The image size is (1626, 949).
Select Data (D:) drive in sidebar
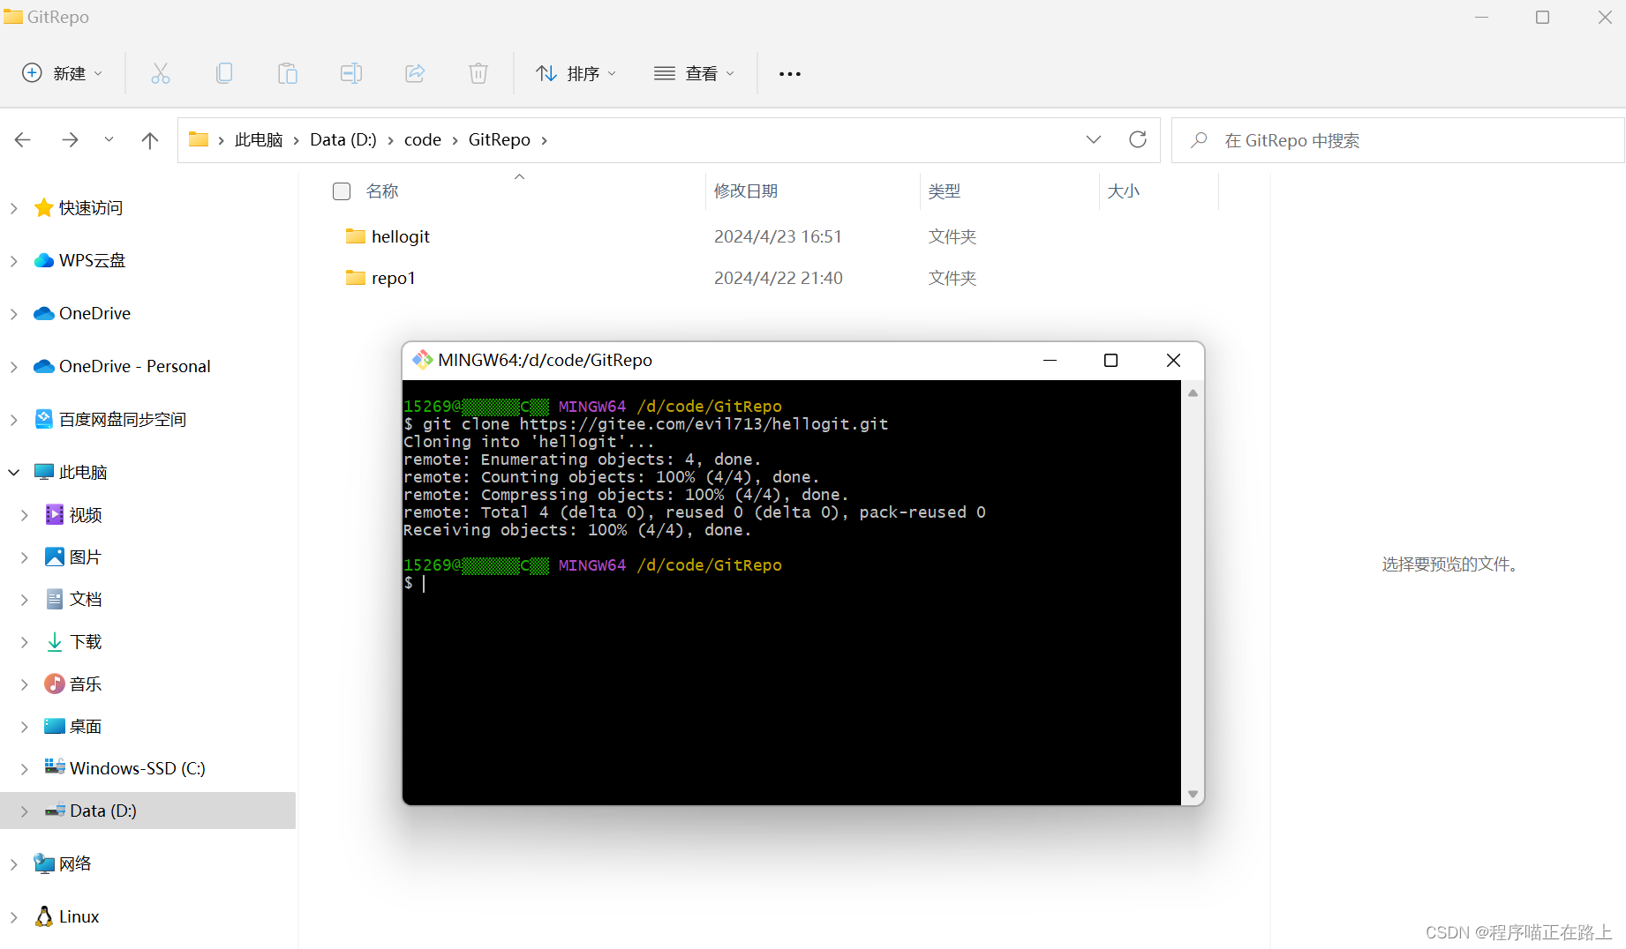tap(147, 811)
